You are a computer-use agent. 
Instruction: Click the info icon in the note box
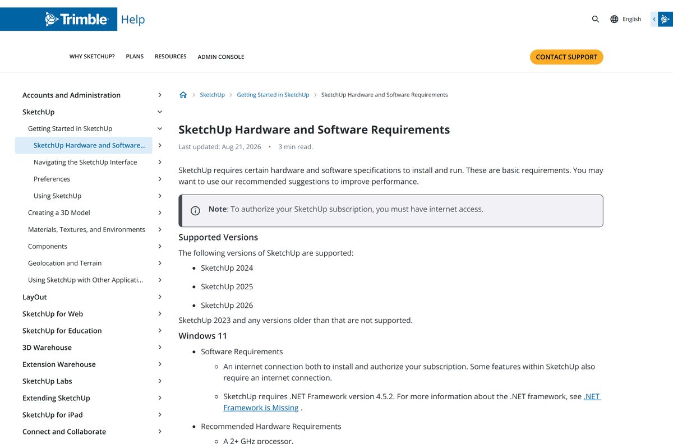point(195,211)
